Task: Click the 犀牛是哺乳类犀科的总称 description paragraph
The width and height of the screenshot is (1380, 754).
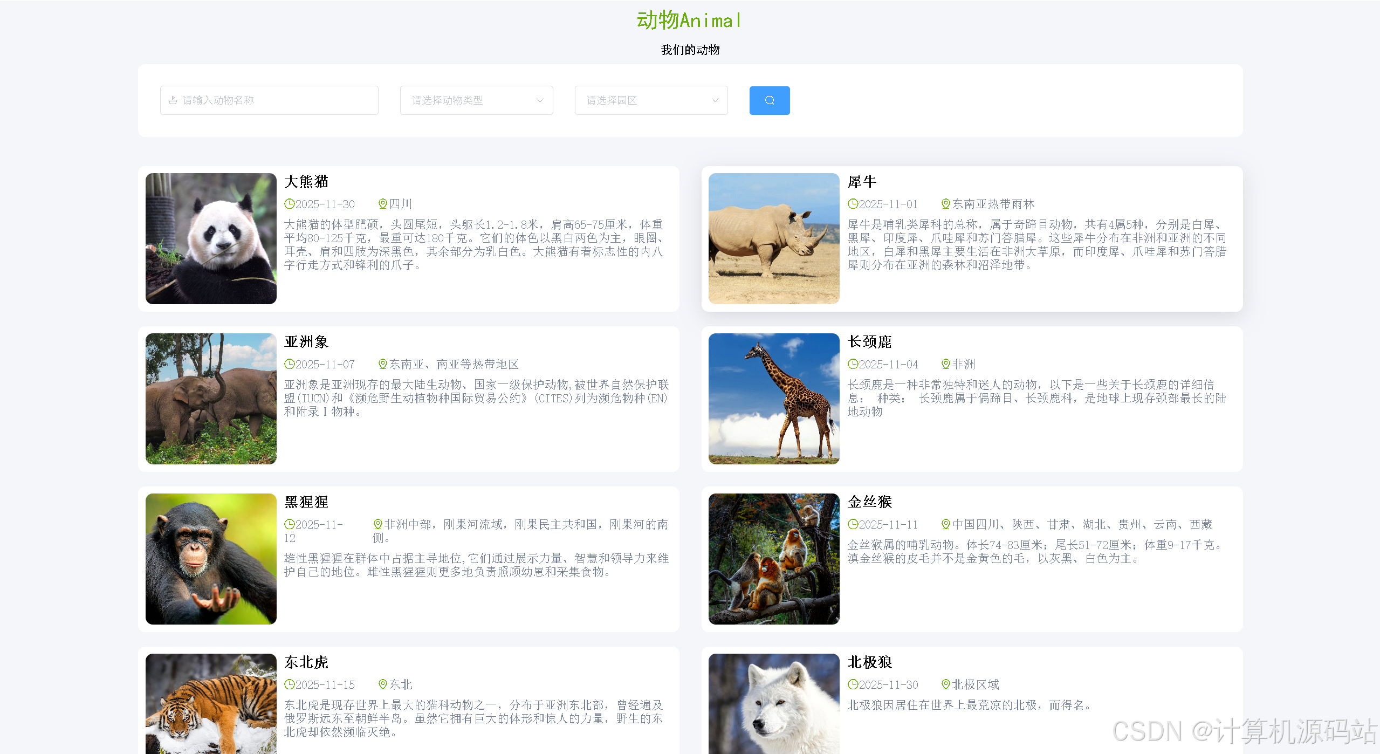Action: coord(1038,245)
